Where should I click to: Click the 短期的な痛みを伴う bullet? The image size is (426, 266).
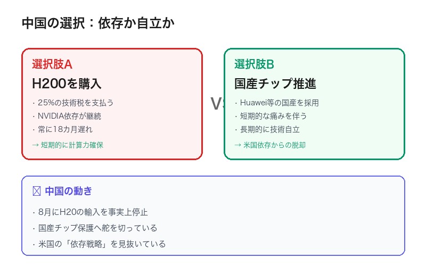[x=271, y=116]
